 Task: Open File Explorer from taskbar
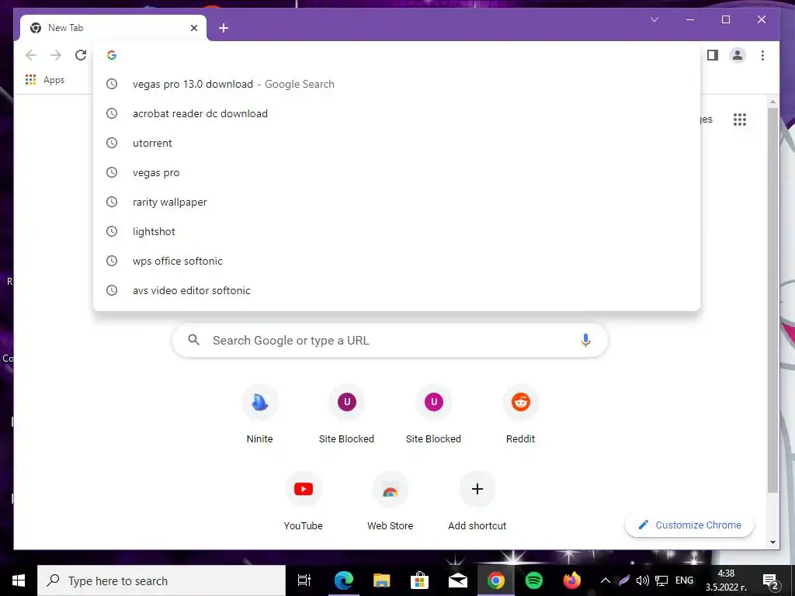(382, 580)
